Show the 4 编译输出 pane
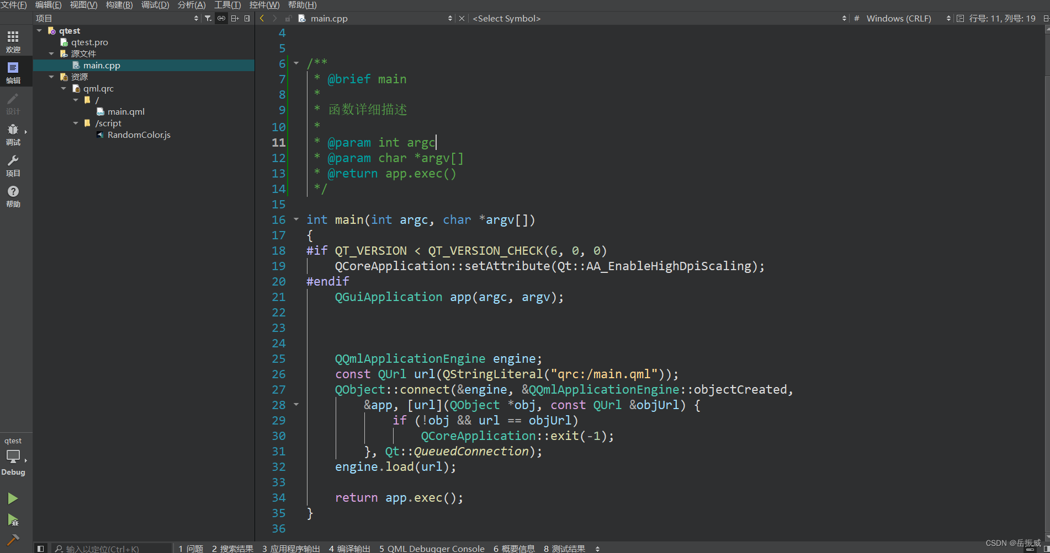The height and width of the screenshot is (553, 1050). pos(349,549)
